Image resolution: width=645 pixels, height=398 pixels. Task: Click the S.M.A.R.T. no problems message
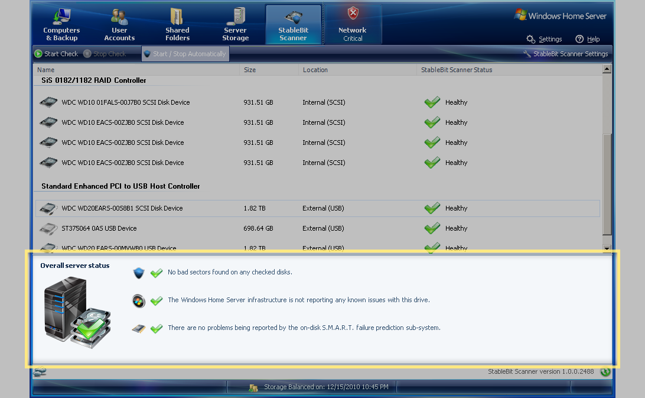point(304,328)
